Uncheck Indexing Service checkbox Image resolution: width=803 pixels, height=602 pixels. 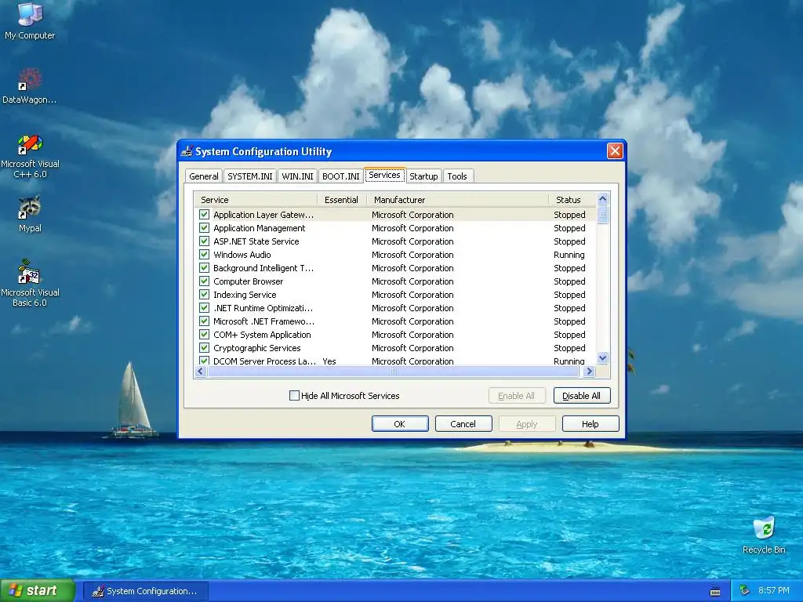coord(205,295)
